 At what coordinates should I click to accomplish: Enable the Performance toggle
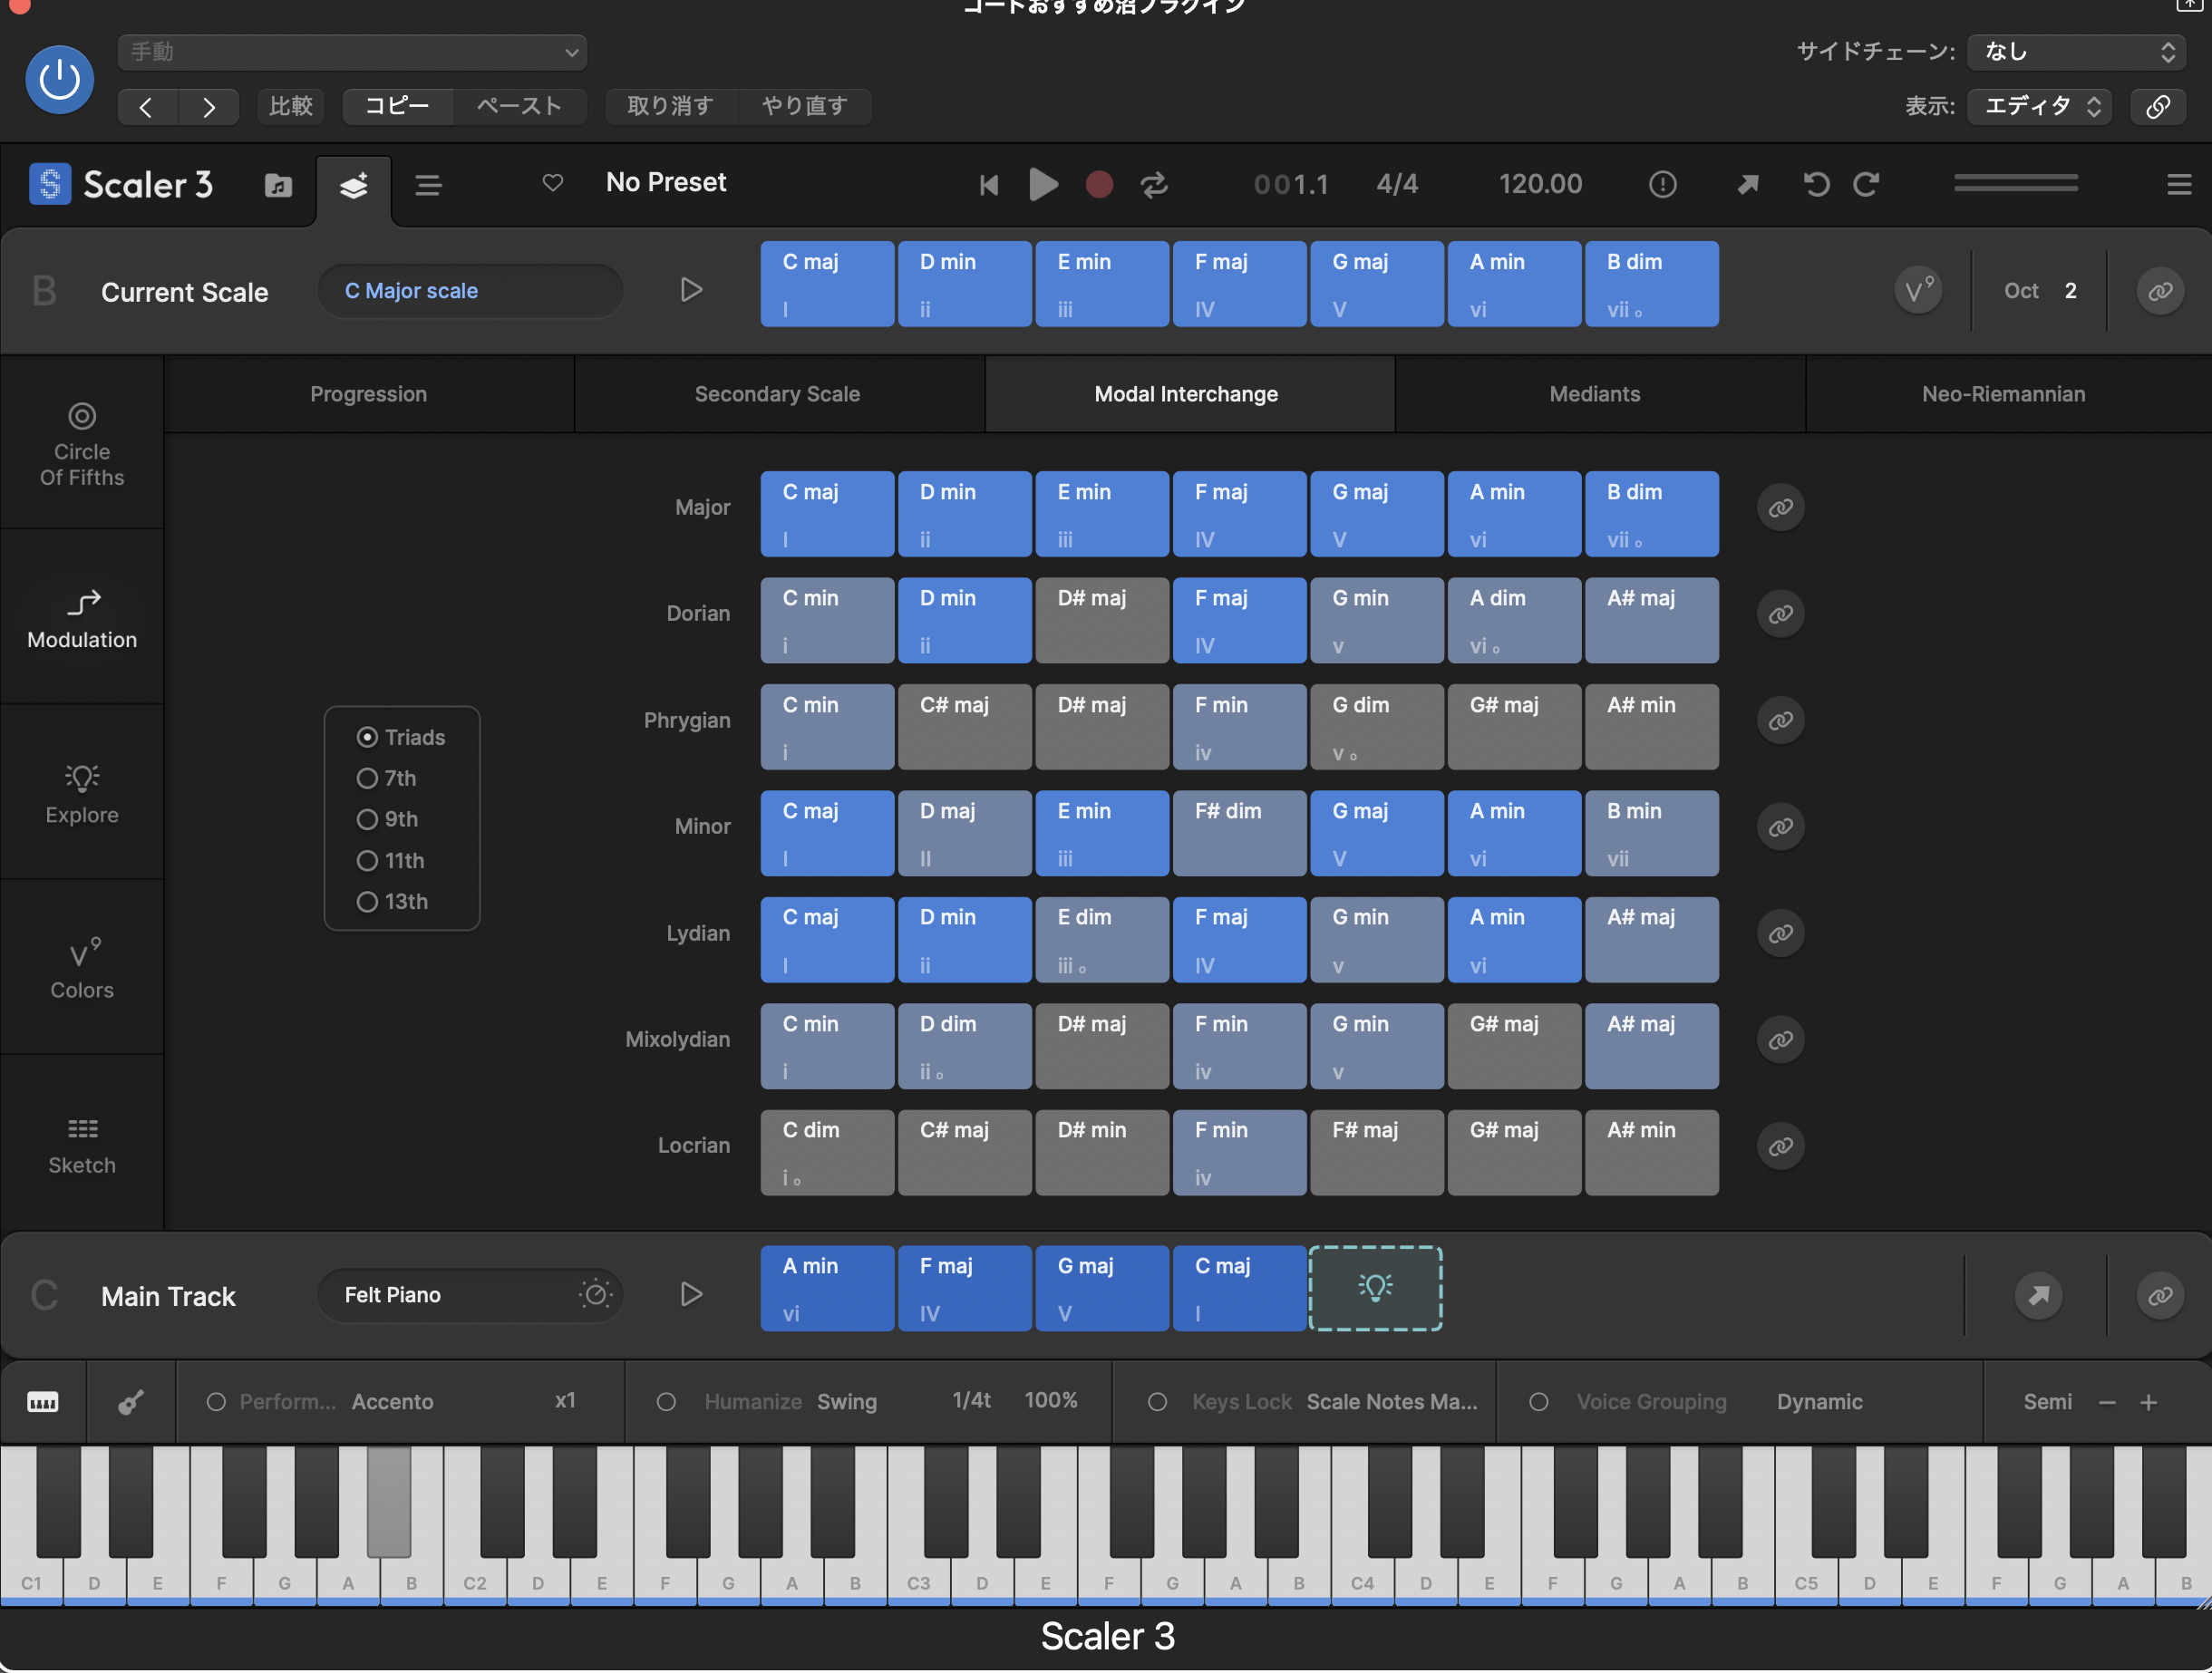coord(215,1402)
